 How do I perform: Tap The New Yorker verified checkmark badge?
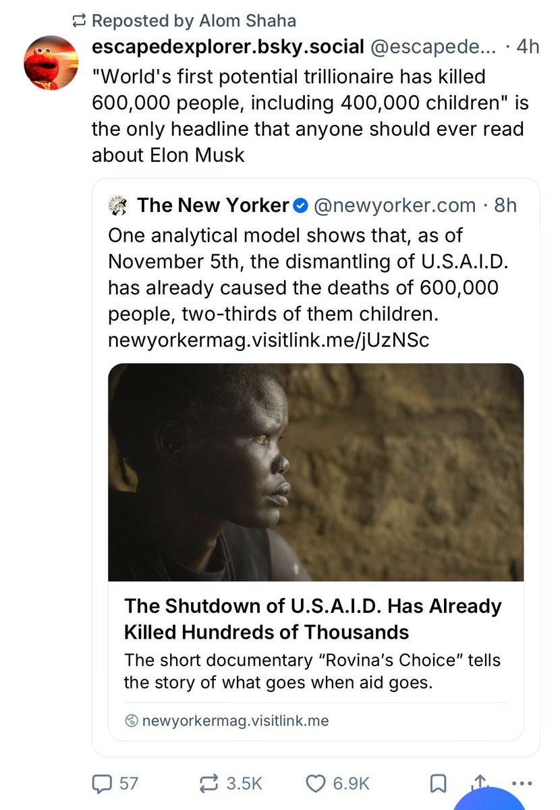pos(302,205)
